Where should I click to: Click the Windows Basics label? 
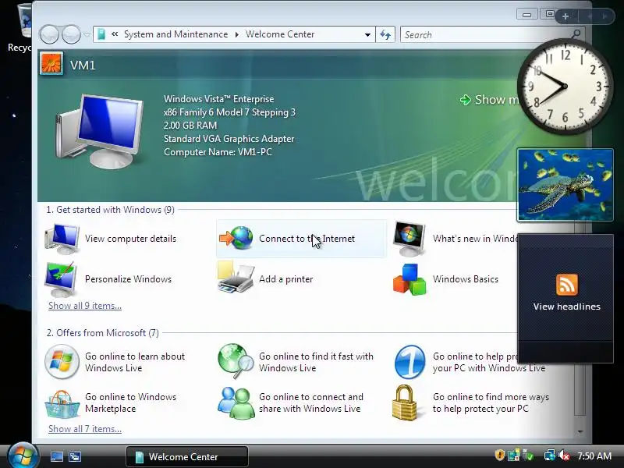pyautogui.click(x=465, y=279)
